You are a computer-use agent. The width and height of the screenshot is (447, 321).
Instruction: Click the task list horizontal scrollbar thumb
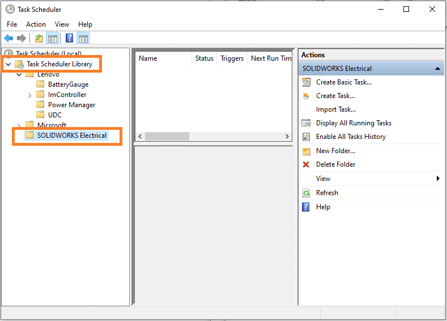(x=167, y=137)
